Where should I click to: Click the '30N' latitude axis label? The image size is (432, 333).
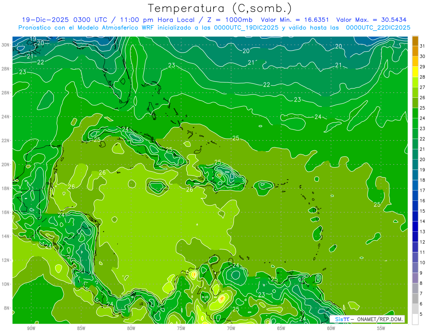pos(6,45)
